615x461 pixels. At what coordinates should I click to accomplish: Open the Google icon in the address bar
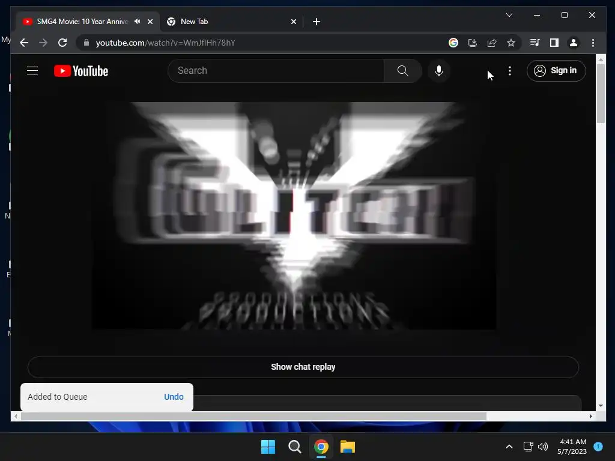(453, 43)
